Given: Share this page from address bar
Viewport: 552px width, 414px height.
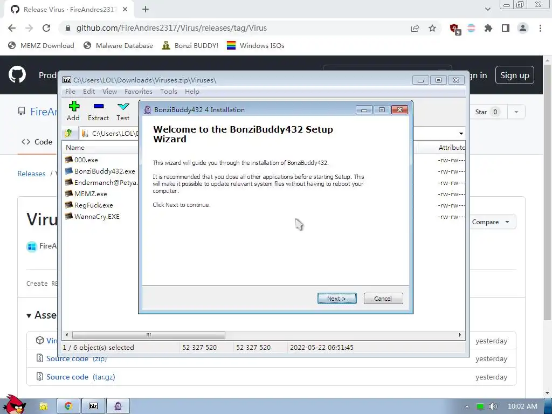Looking at the screenshot, I should 415,28.
